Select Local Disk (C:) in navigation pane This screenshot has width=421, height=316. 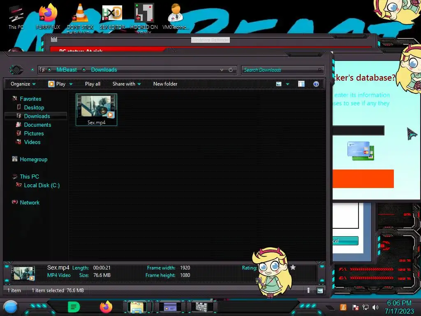[x=42, y=186]
